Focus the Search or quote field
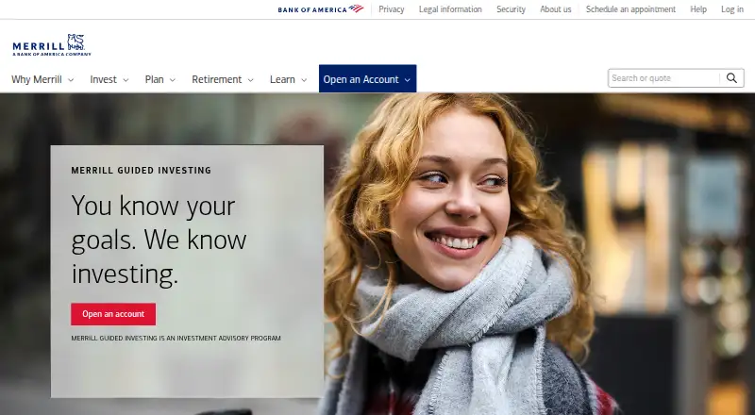Screen dimensions: 755x415 point(664,78)
